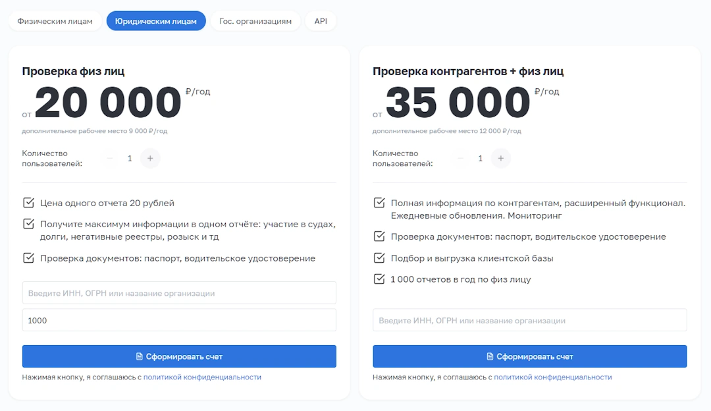The width and height of the screenshot is (711, 411).
Task: Open the 'Гос. организациям' tab
Action: 254,20
